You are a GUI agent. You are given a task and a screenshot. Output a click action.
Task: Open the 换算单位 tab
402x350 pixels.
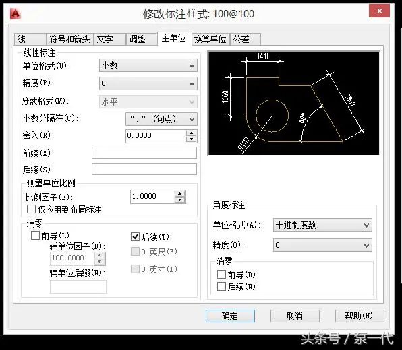[210, 39]
